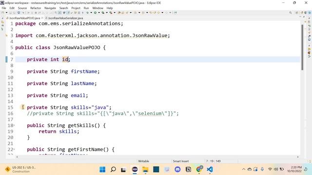Open the Navigate menu
312x175 pixels.
tap(50, 8)
